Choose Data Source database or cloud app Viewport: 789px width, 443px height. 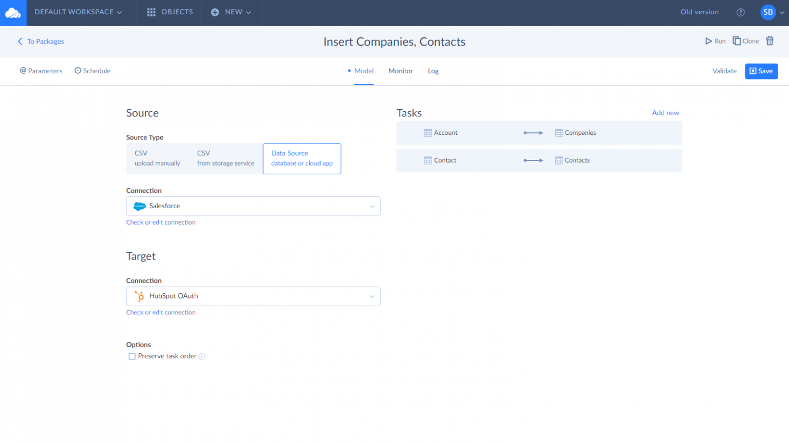(x=302, y=158)
